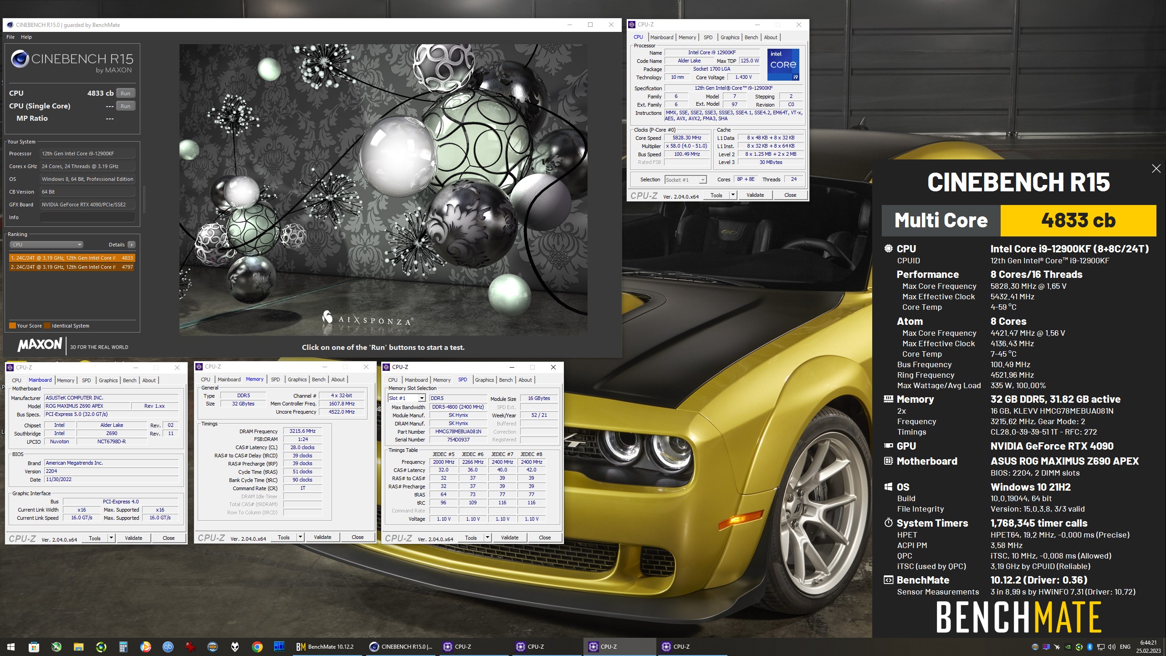Image resolution: width=1166 pixels, height=656 pixels.
Task: Switch to Memory tab in top-right CPU-Z window
Action: click(687, 37)
